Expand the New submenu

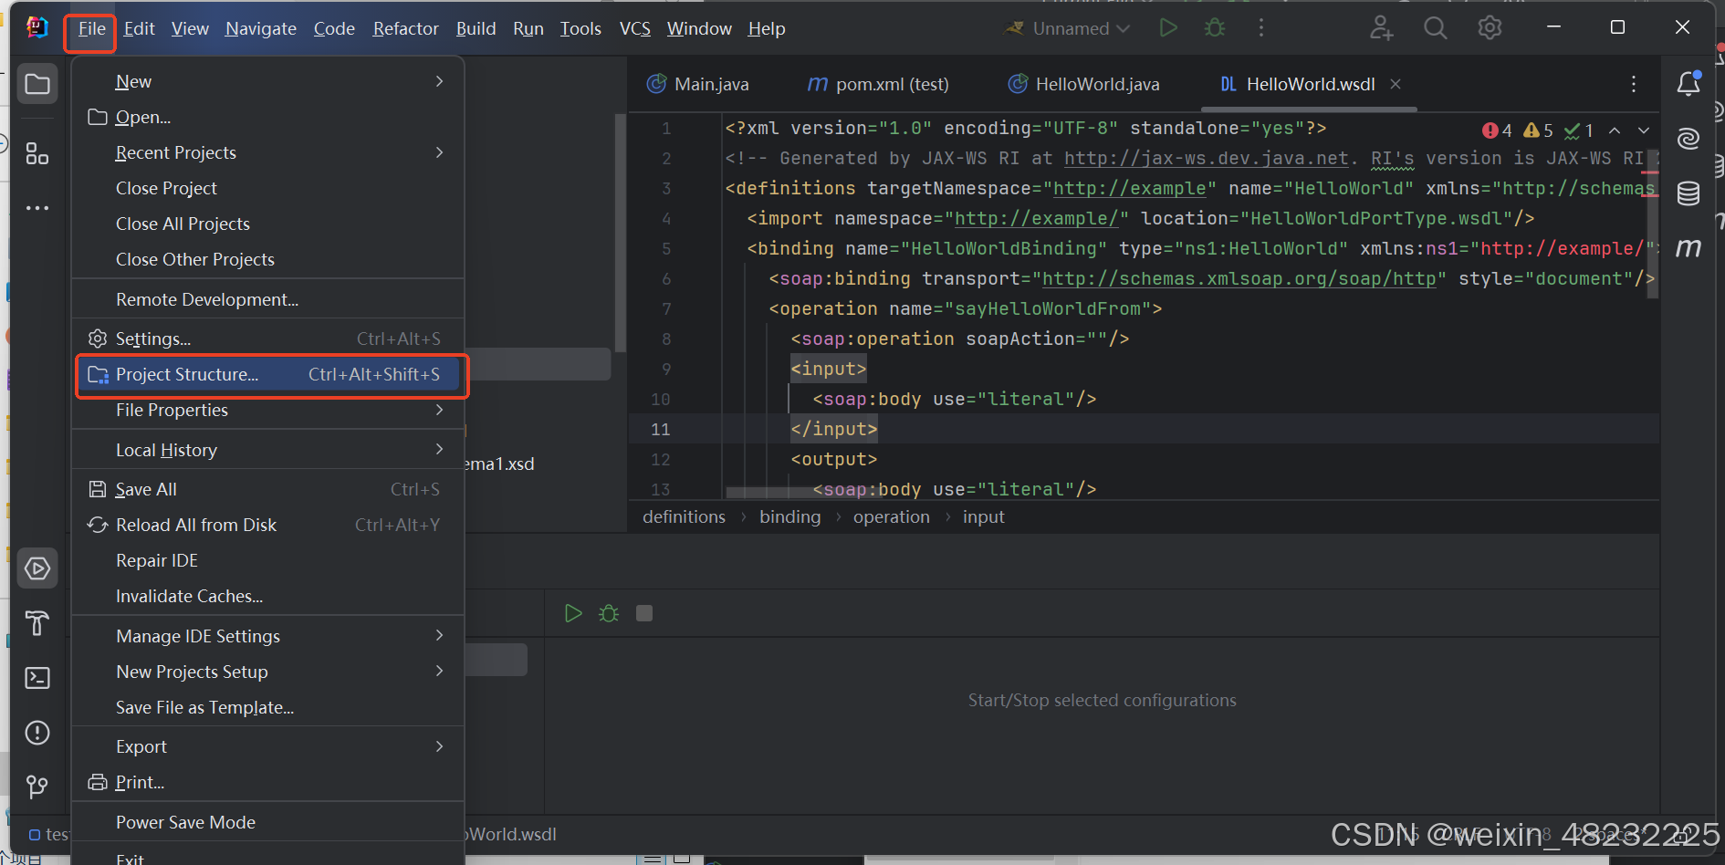coord(267,81)
